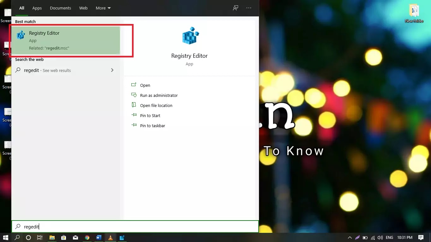The height and width of the screenshot is (242, 431).
Task: Open Cortana circle on taskbar
Action: [28, 238]
